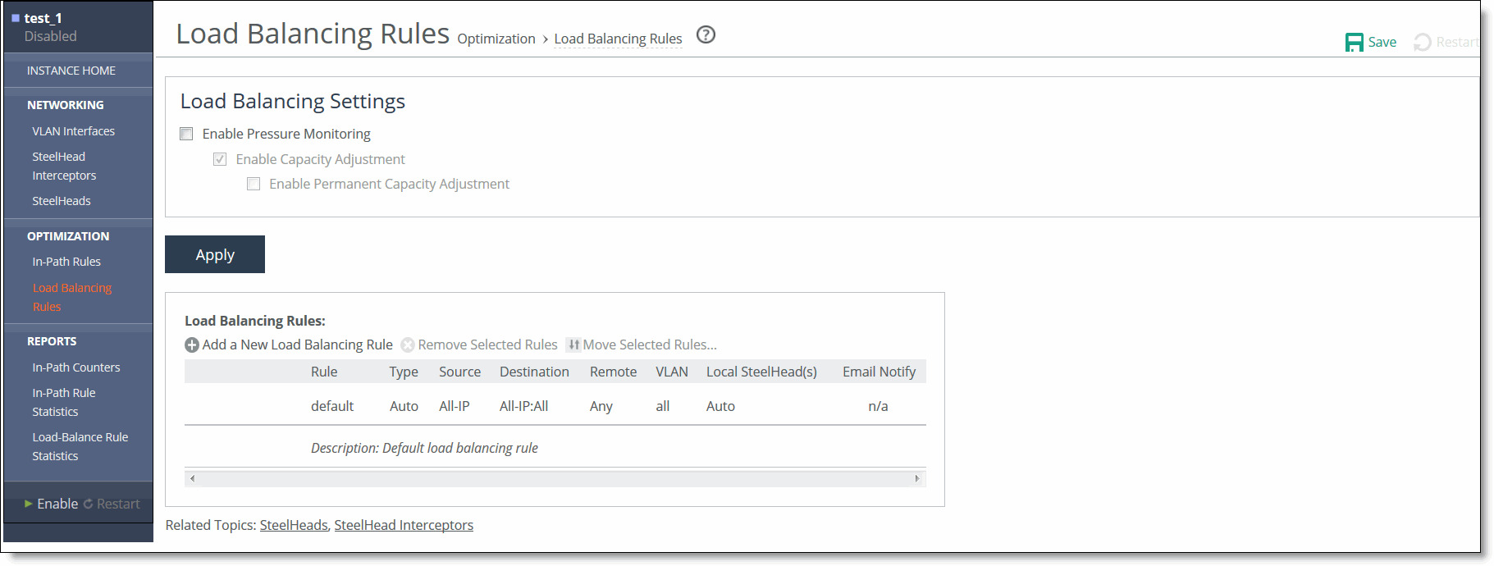Click the Restart circular arrow icon in header
This screenshot has height=566, width=1494.
[1422, 43]
